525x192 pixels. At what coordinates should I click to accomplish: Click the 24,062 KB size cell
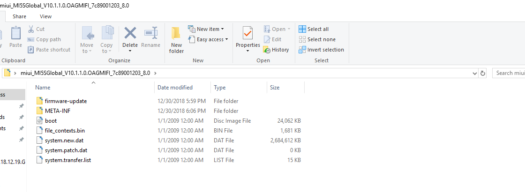click(290, 121)
